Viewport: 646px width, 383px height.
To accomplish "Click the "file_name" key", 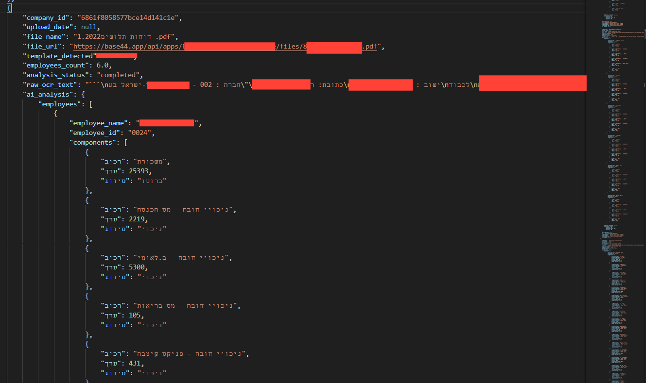I will coord(44,36).
